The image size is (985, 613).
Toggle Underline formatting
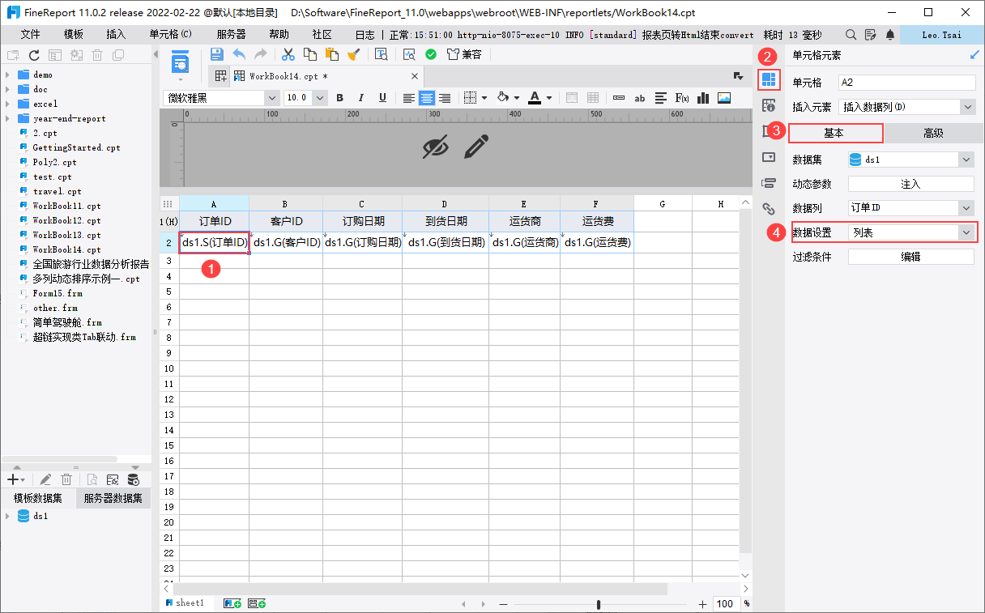[x=382, y=98]
